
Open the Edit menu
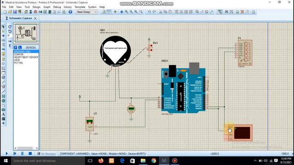point(11,7)
